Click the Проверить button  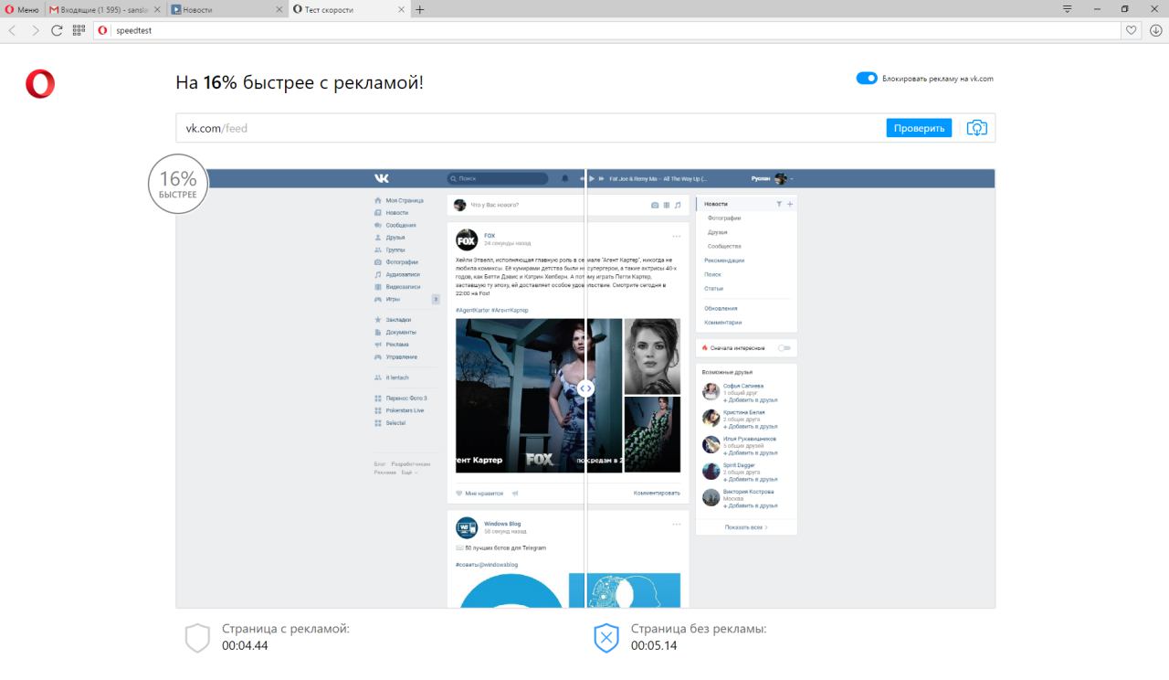pyautogui.click(x=919, y=128)
